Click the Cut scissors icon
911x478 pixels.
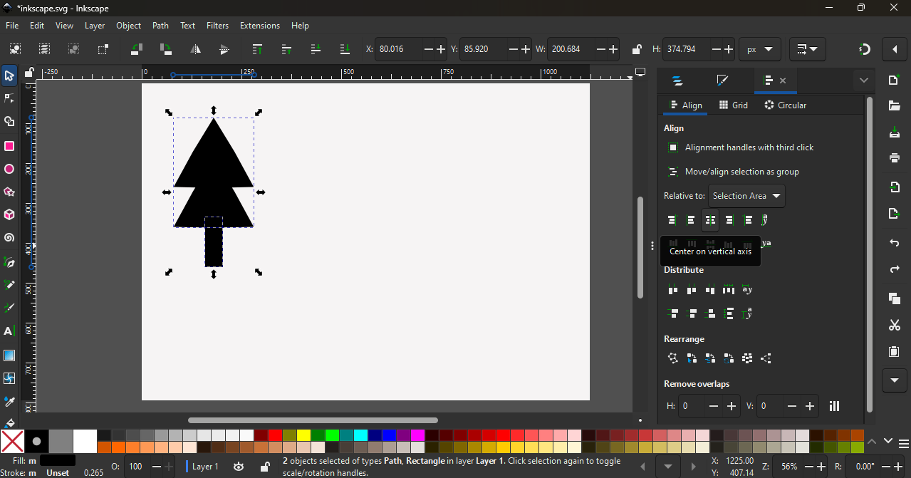895,326
